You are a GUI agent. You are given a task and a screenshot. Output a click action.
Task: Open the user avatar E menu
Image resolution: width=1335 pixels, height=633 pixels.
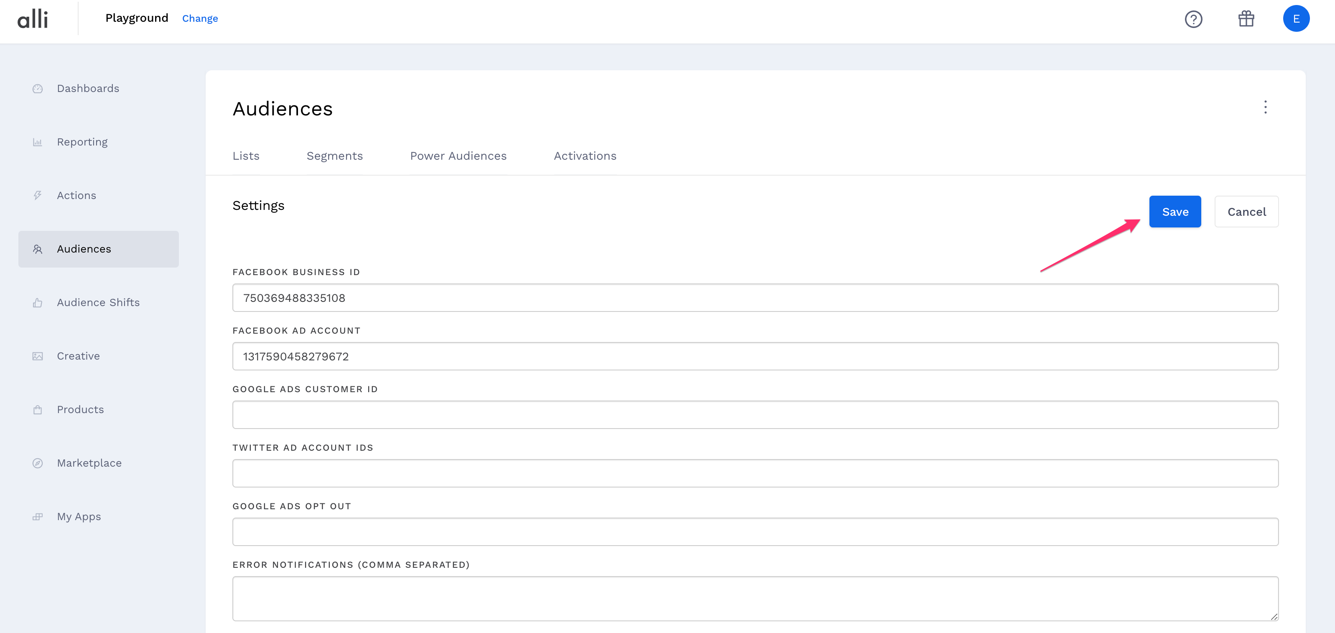point(1296,19)
